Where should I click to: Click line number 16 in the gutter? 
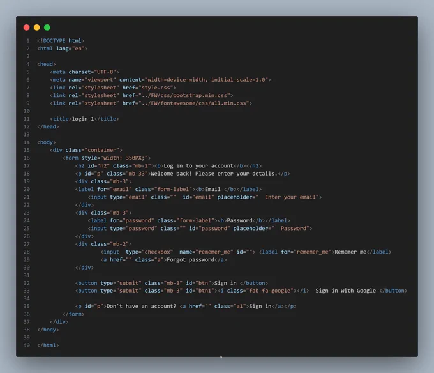pos(27,158)
